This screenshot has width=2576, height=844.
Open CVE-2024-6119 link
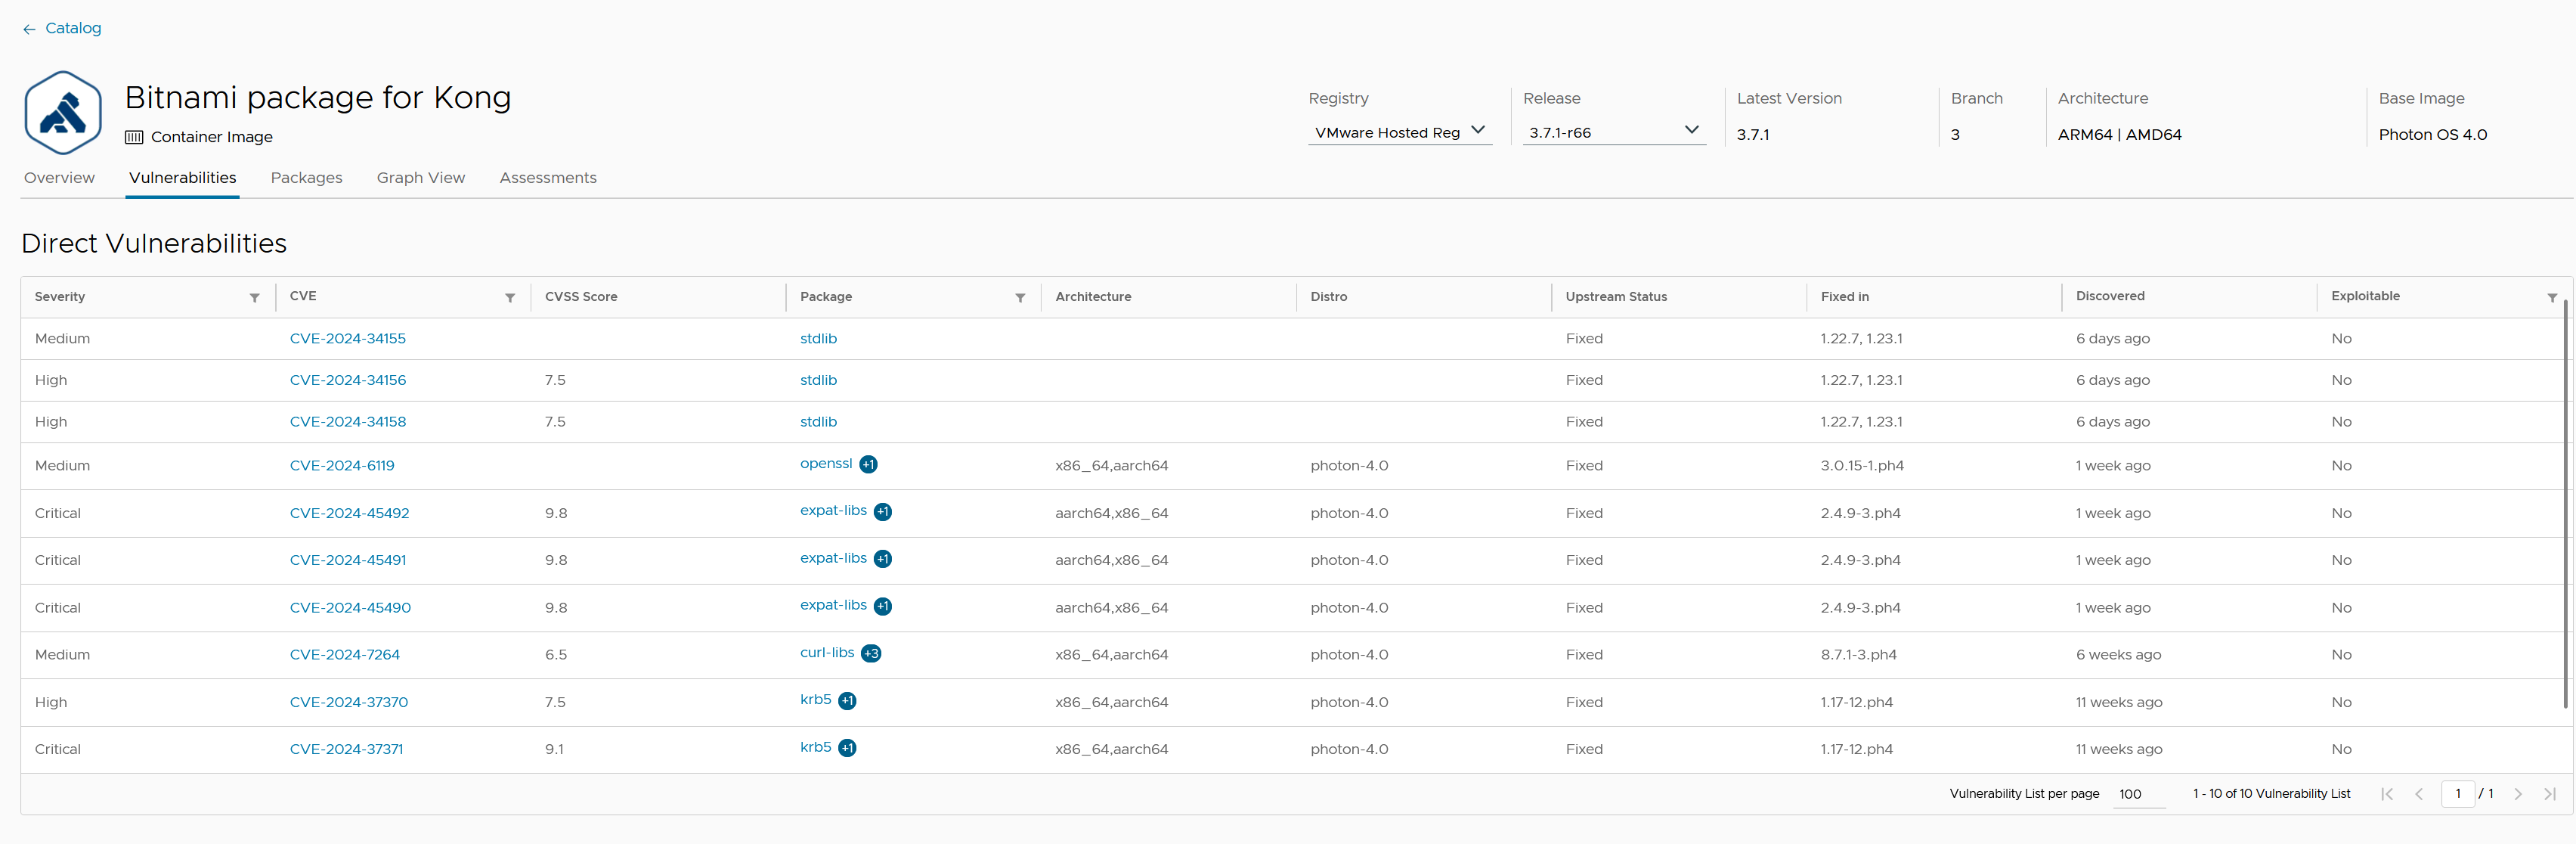tap(342, 466)
